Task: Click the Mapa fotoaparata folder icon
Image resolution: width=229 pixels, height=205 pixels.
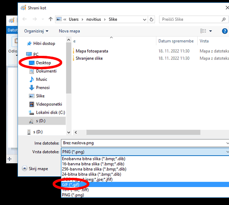Action: pyautogui.click(x=73, y=51)
